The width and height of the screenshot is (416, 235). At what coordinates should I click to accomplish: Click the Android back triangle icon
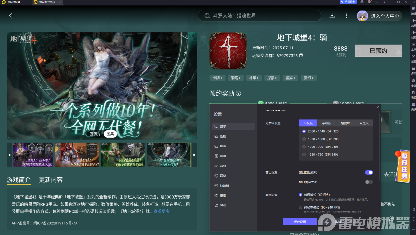click(x=413, y=210)
